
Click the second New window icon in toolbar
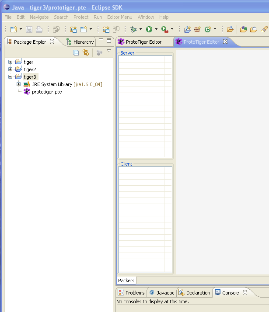(x=84, y=29)
